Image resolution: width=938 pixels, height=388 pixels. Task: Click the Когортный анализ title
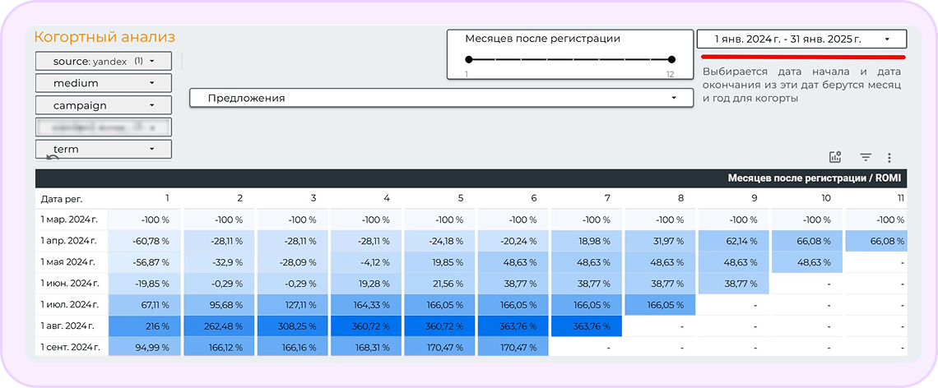point(104,37)
